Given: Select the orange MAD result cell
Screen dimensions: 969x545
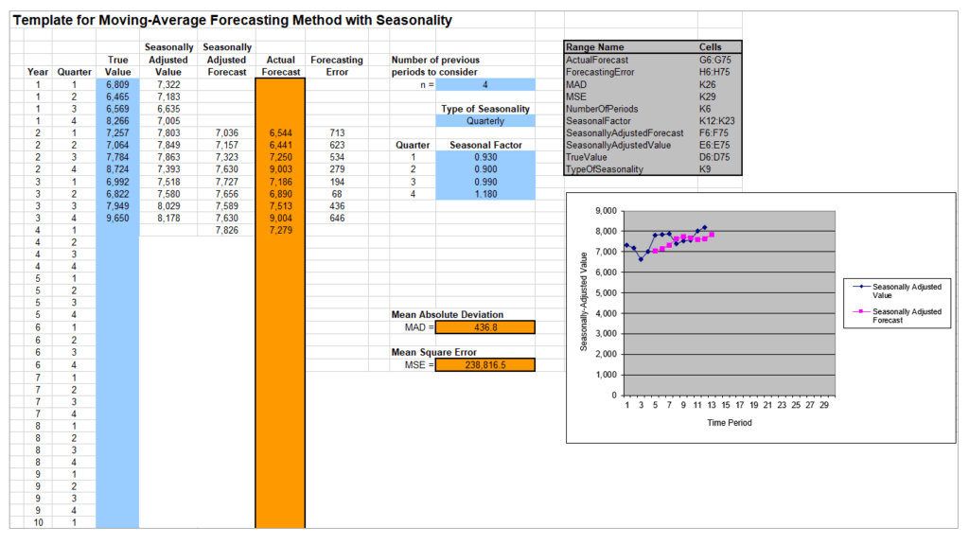Looking at the screenshot, I should pos(484,327).
